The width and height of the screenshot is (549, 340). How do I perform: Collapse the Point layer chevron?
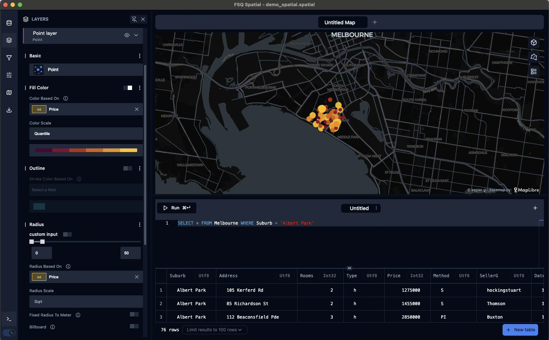coord(136,35)
